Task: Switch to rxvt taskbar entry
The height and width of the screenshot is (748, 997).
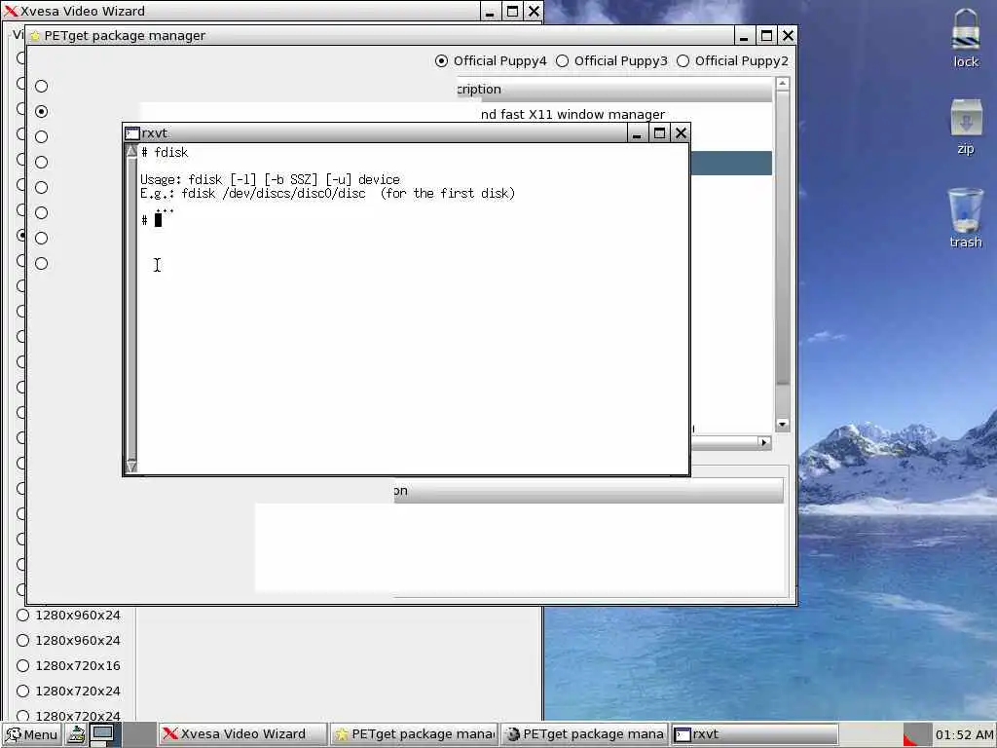Action: [755, 734]
